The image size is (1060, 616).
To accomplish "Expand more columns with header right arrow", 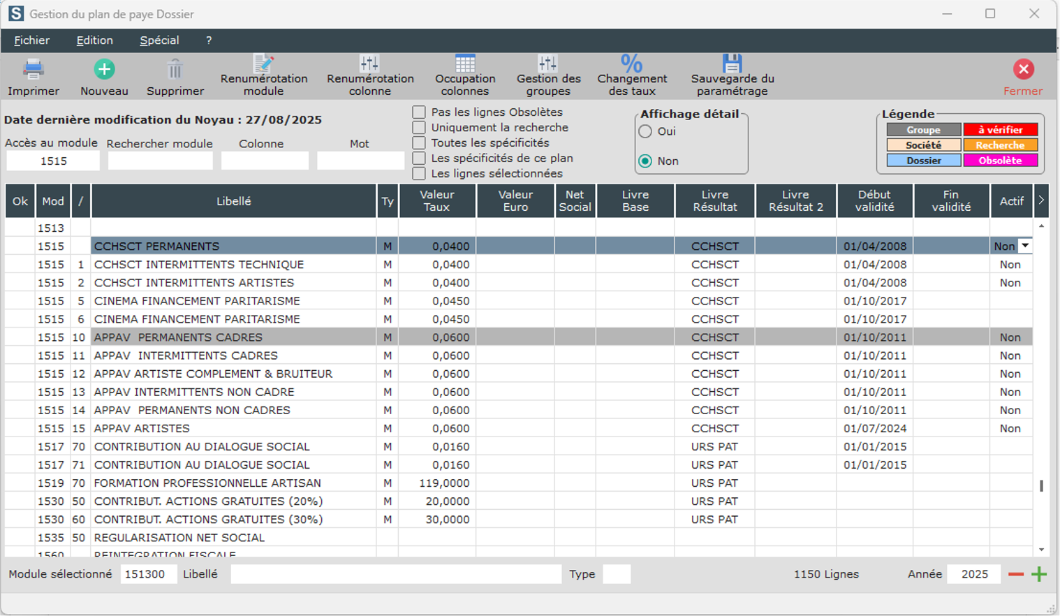I will point(1041,201).
